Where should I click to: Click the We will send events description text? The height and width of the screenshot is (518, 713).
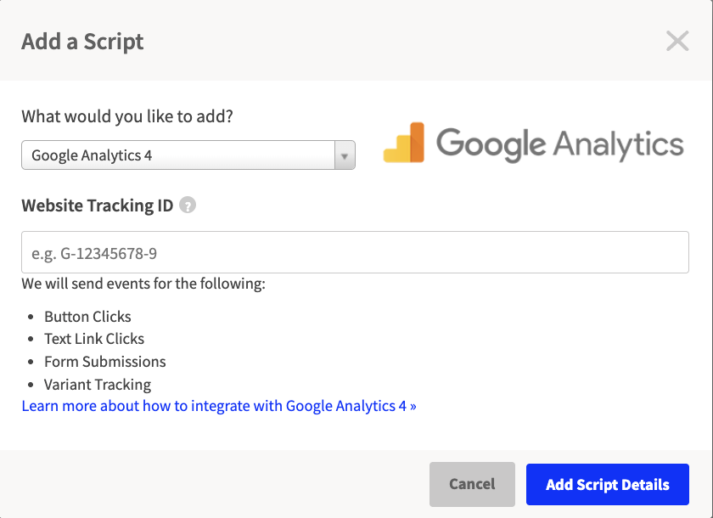143,283
